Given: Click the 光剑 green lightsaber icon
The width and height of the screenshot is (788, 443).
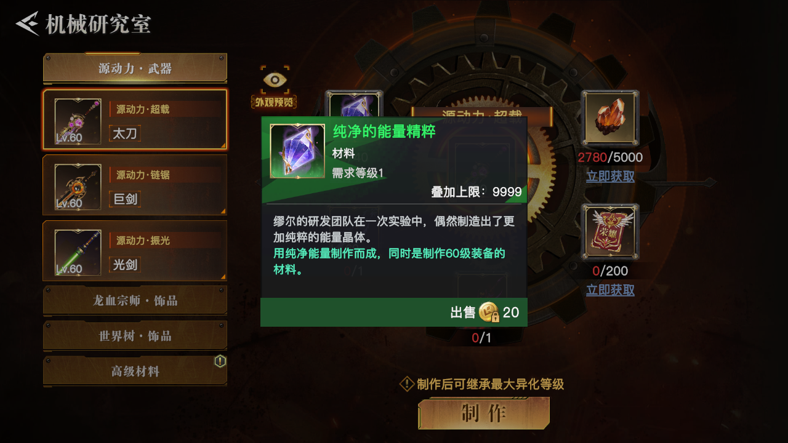Looking at the screenshot, I should [x=78, y=252].
